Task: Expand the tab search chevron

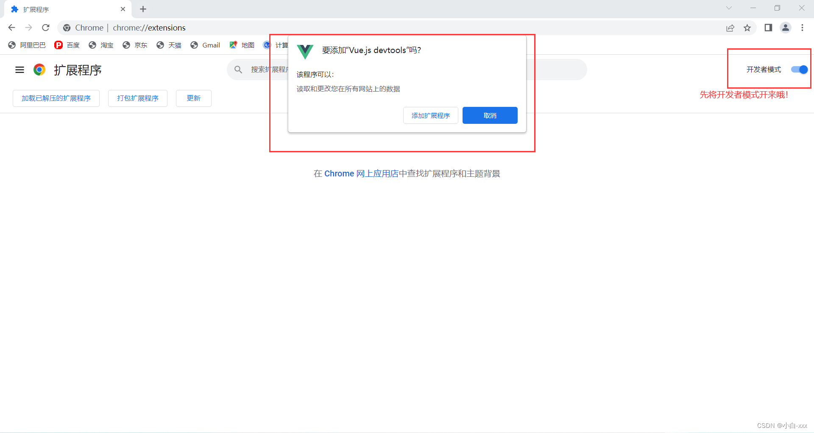Action: [729, 8]
